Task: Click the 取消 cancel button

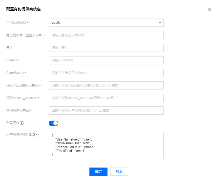Action: (119, 172)
